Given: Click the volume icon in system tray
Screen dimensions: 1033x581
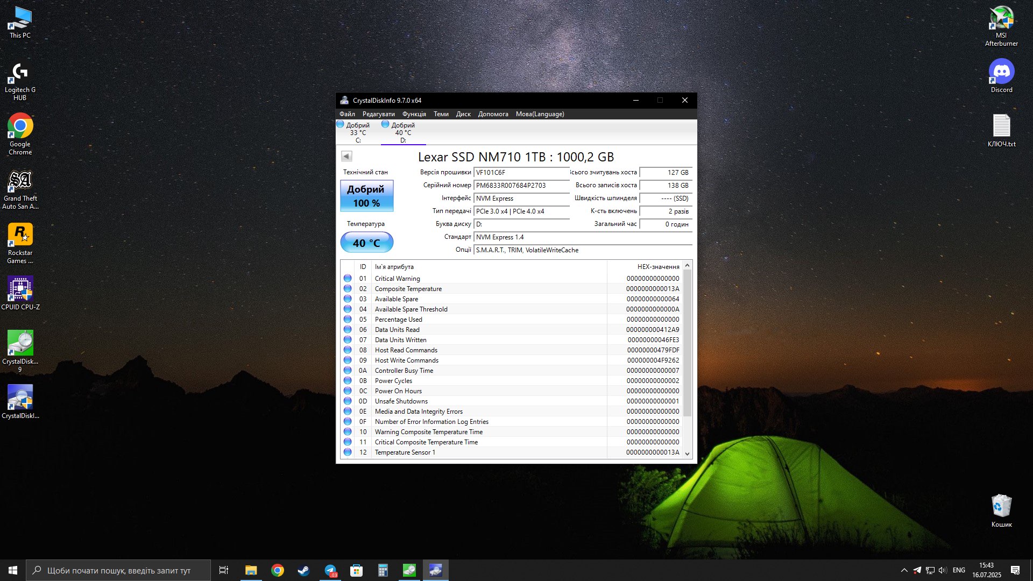Looking at the screenshot, I should pyautogui.click(x=943, y=570).
